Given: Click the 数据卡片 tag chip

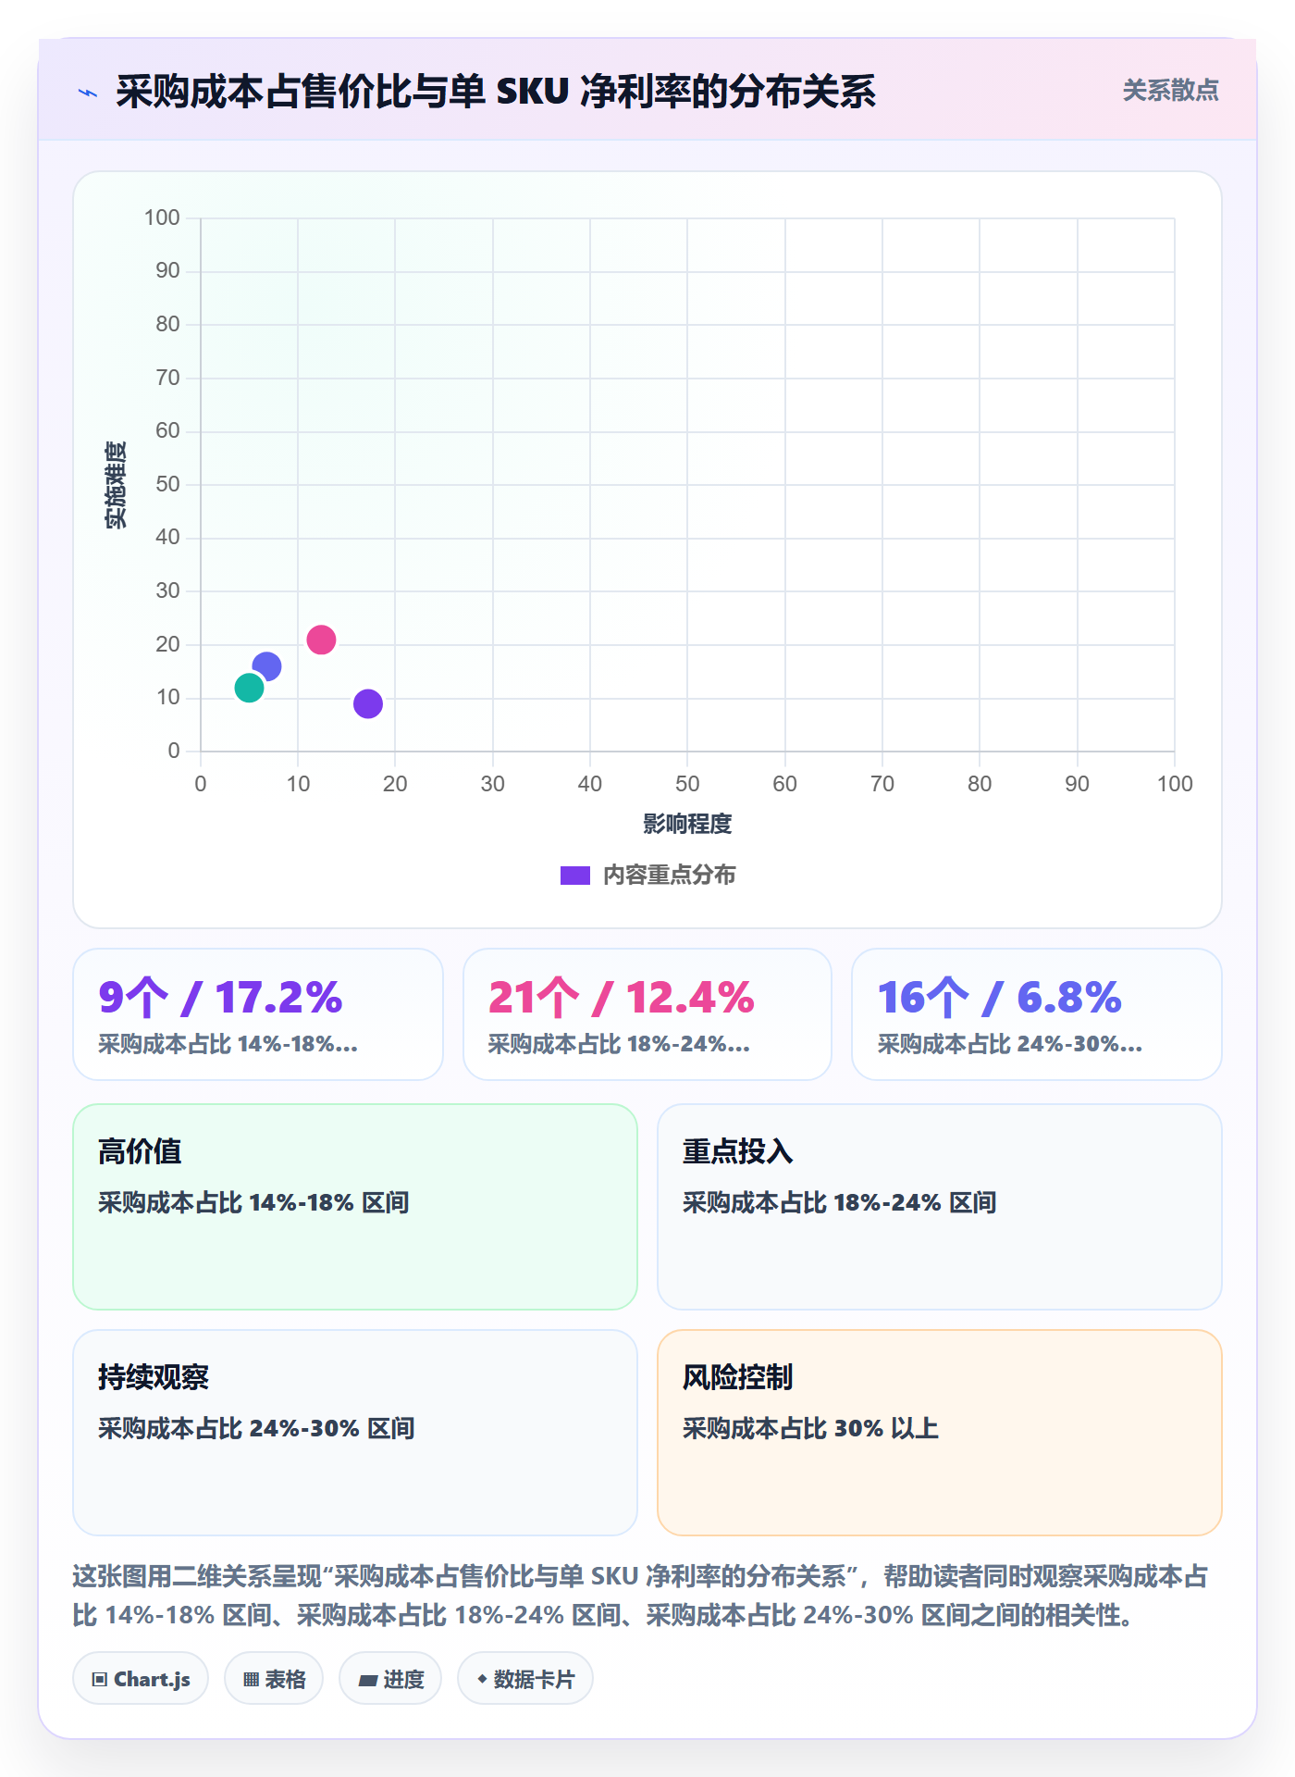Looking at the screenshot, I should coord(525,1679).
